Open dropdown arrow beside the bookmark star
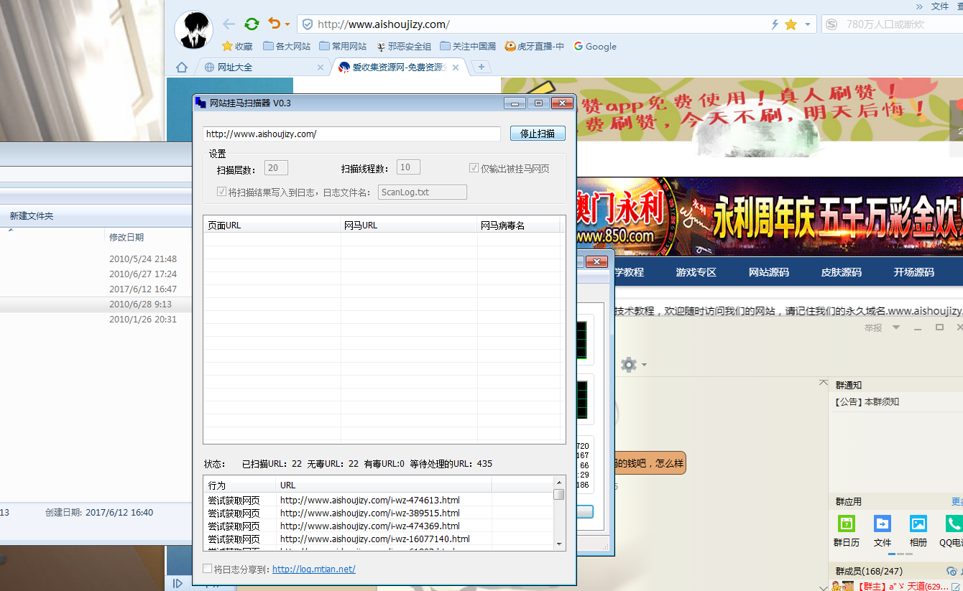The height and width of the screenshot is (591, 963). coord(808,24)
